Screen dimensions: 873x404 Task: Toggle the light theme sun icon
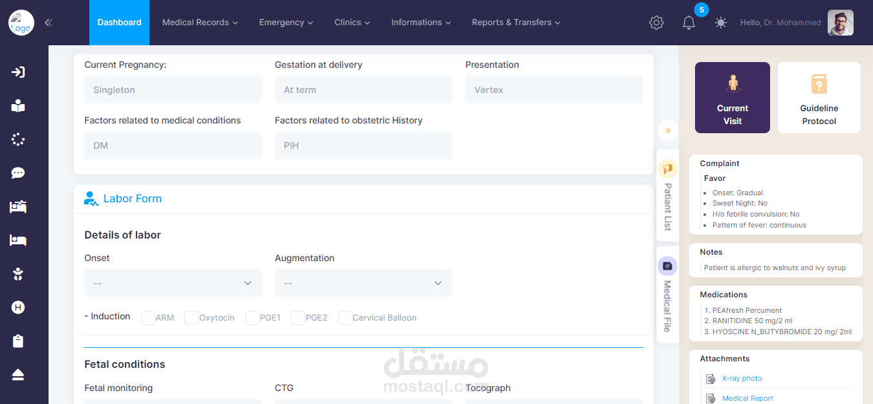[721, 23]
